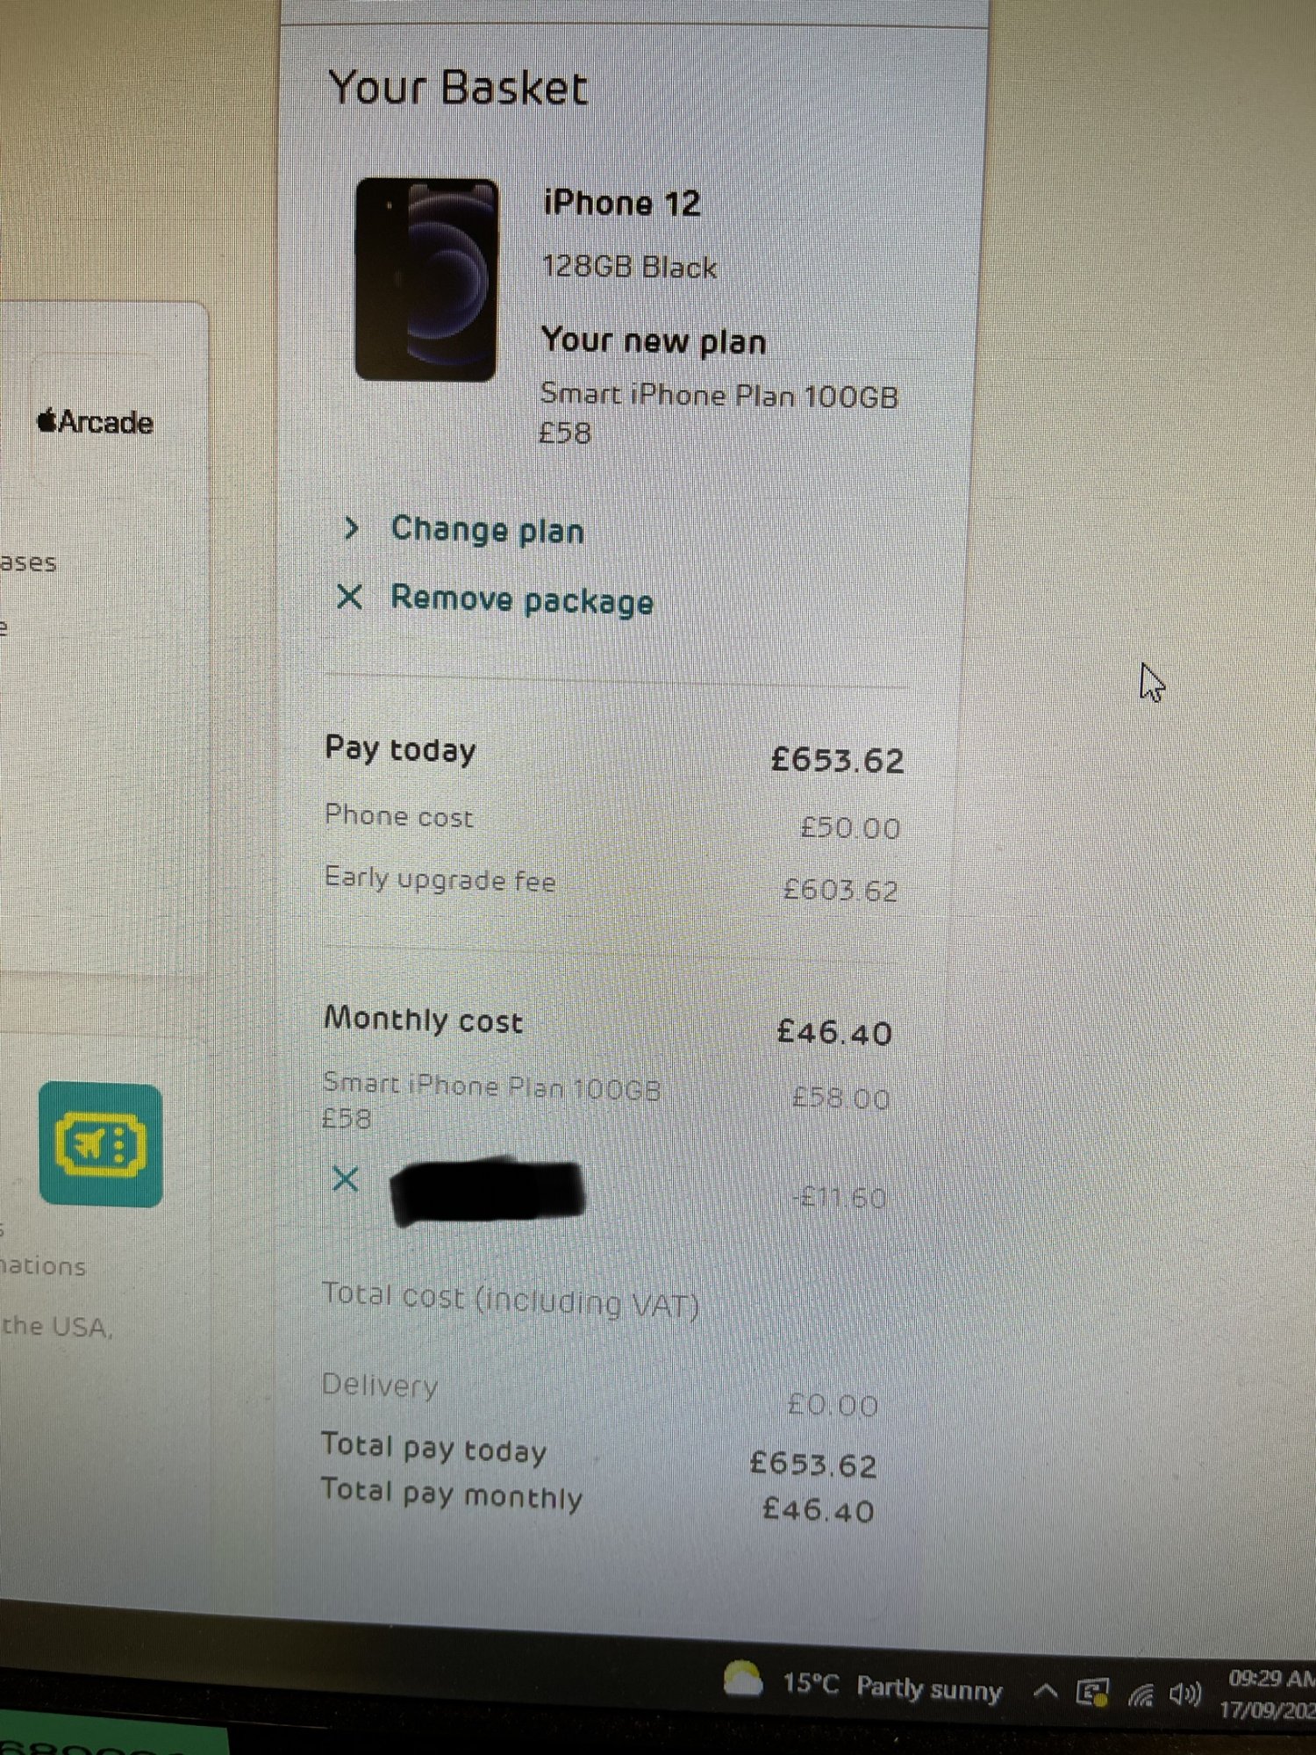This screenshot has height=1755, width=1316.
Task: Click the Wi-Fi icon in system tray
Action: (1141, 1695)
